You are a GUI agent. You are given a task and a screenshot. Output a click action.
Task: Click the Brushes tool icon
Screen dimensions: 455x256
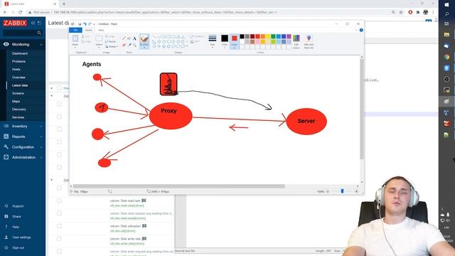(x=144, y=39)
